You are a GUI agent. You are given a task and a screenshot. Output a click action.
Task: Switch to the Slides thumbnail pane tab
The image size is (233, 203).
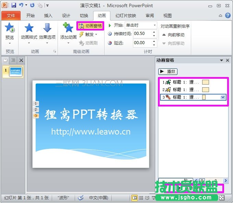(5, 60)
